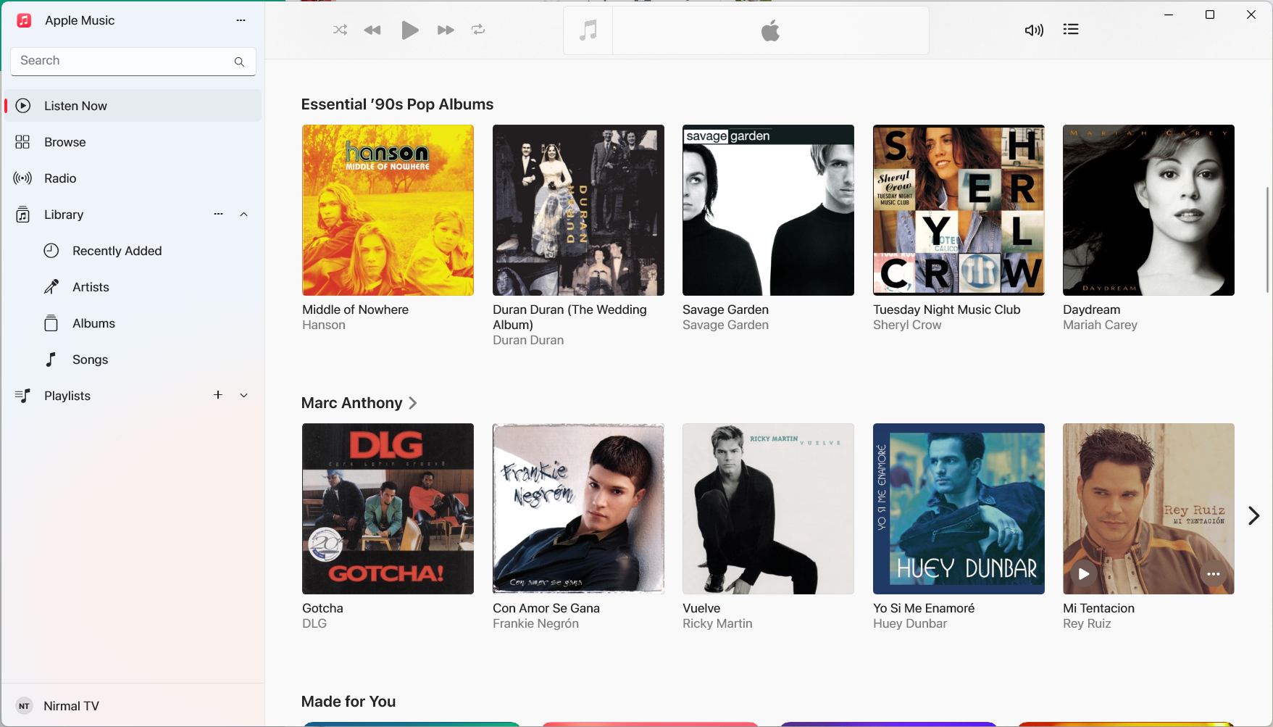Screen dimensions: 1273x727
Task: Add a new playlist with plus icon
Action: [218, 395]
